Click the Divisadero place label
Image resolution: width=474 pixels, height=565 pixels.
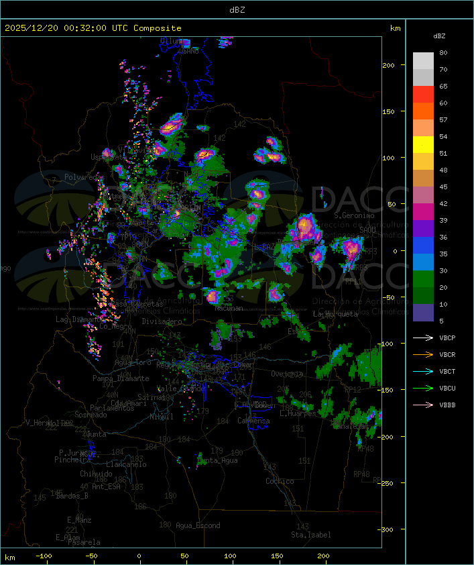(x=162, y=321)
